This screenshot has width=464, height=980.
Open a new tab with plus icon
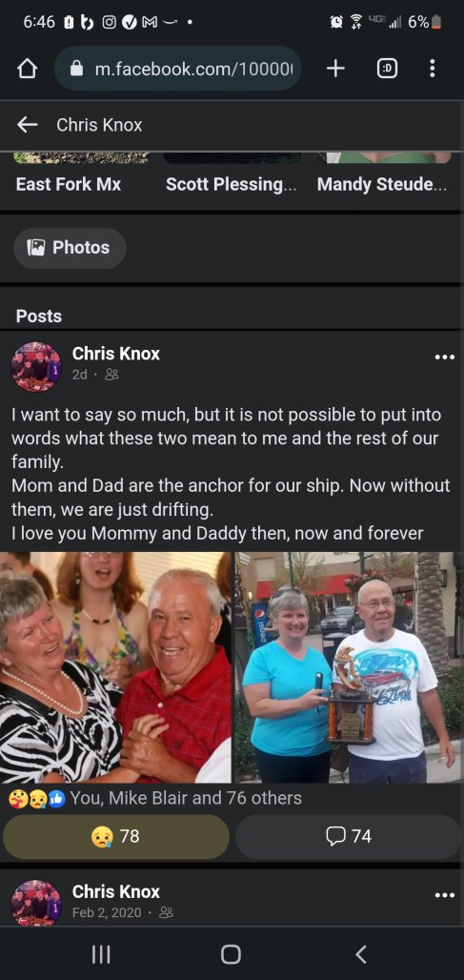pos(335,69)
